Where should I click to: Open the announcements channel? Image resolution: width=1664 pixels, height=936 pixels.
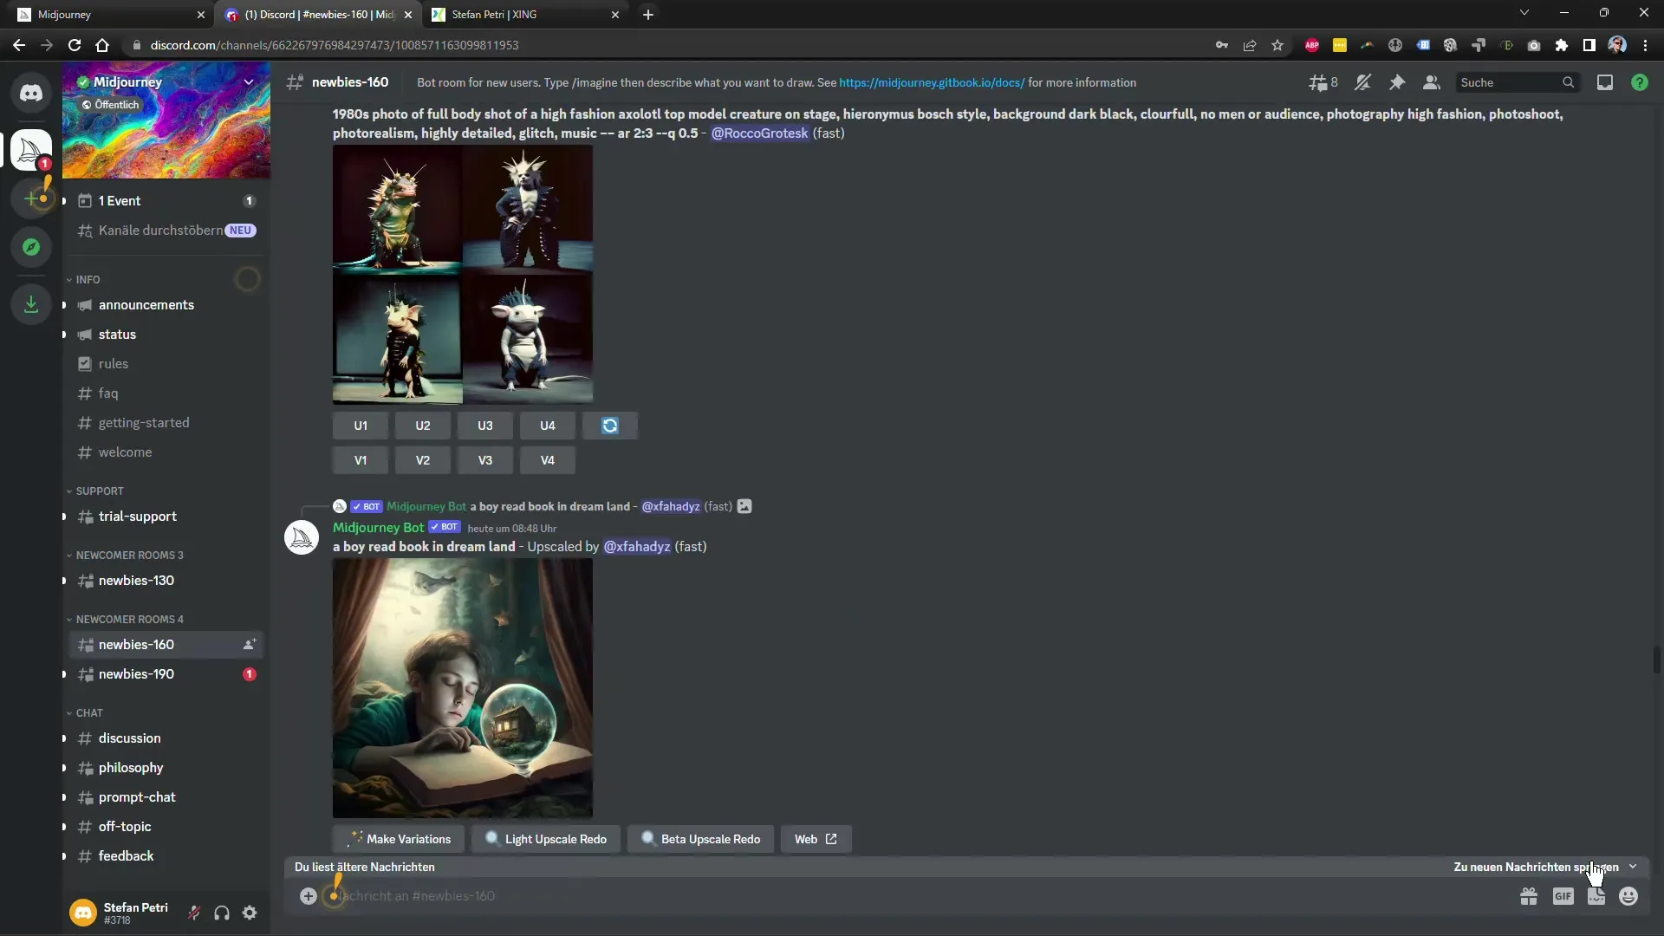point(146,304)
